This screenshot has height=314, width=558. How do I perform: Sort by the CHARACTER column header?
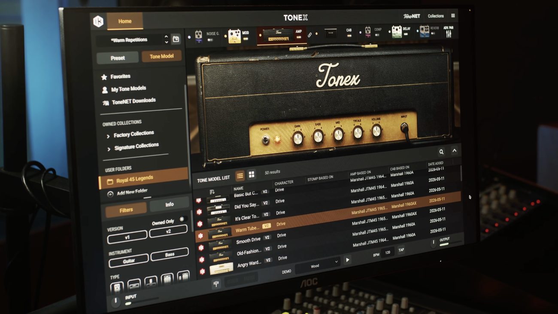pos(284,183)
